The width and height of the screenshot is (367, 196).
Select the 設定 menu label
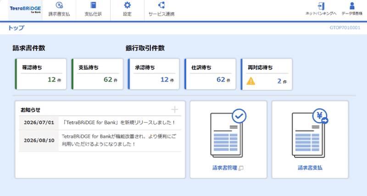coord(128,14)
